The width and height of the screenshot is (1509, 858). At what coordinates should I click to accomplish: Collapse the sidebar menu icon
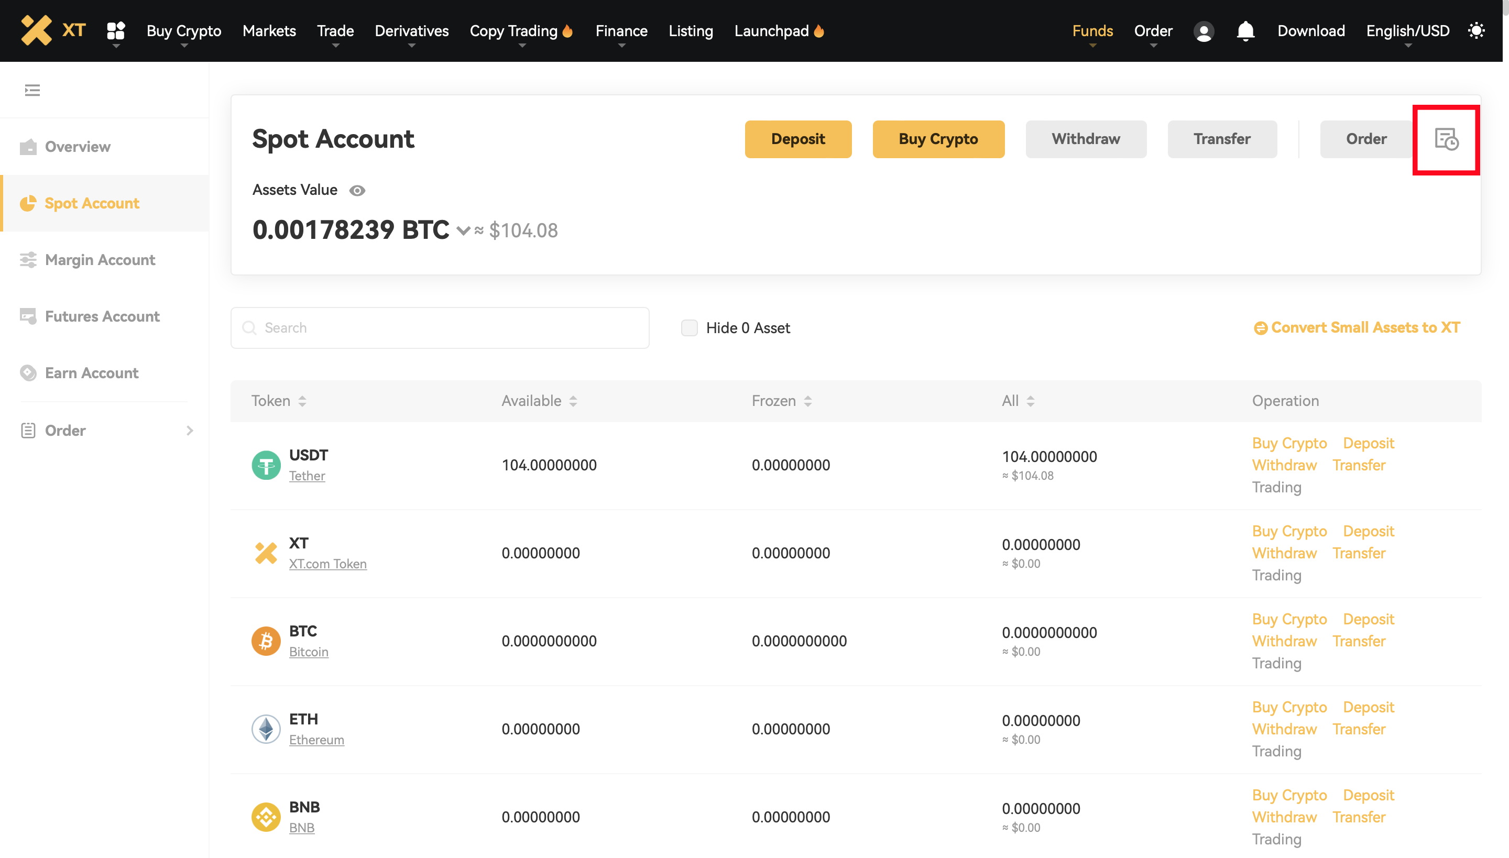click(x=32, y=90)
